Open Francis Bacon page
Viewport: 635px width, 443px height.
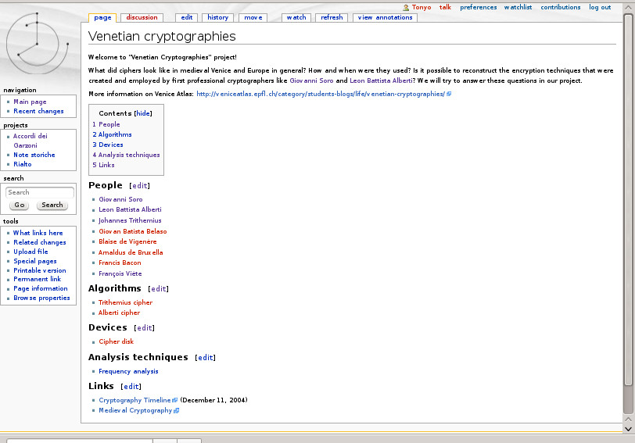tap(120, 263)
